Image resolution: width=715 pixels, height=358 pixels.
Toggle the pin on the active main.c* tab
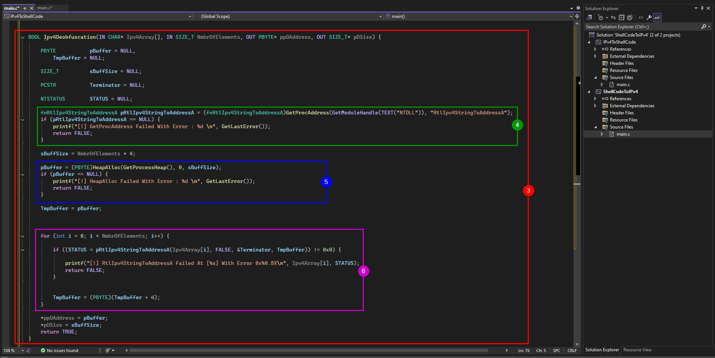tap(25, 8)
